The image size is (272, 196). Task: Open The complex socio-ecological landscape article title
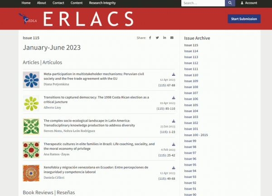[x=89, y=123]
